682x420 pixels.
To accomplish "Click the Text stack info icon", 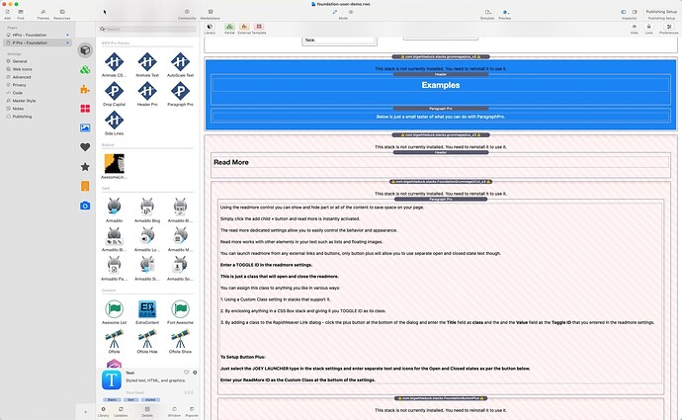I will [x=195, y=373].
